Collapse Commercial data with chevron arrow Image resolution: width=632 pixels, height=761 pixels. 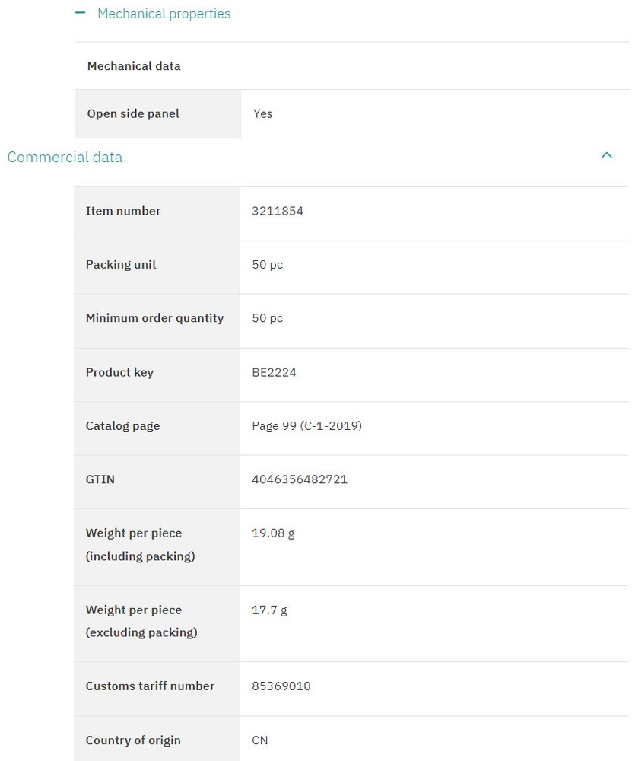(x=606, y=155)
